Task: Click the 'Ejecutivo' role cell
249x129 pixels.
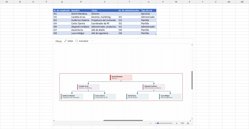Action: pos(149,14)
